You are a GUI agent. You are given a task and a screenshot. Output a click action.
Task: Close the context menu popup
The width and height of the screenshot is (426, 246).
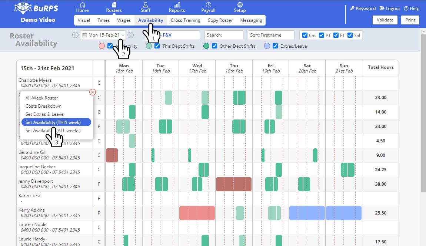coord(93,92)
